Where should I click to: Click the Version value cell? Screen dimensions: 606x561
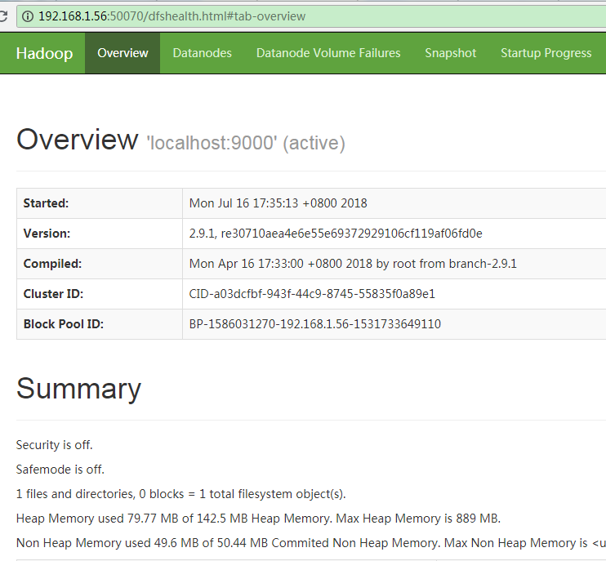pyautogui.click(x=336, y=234)
